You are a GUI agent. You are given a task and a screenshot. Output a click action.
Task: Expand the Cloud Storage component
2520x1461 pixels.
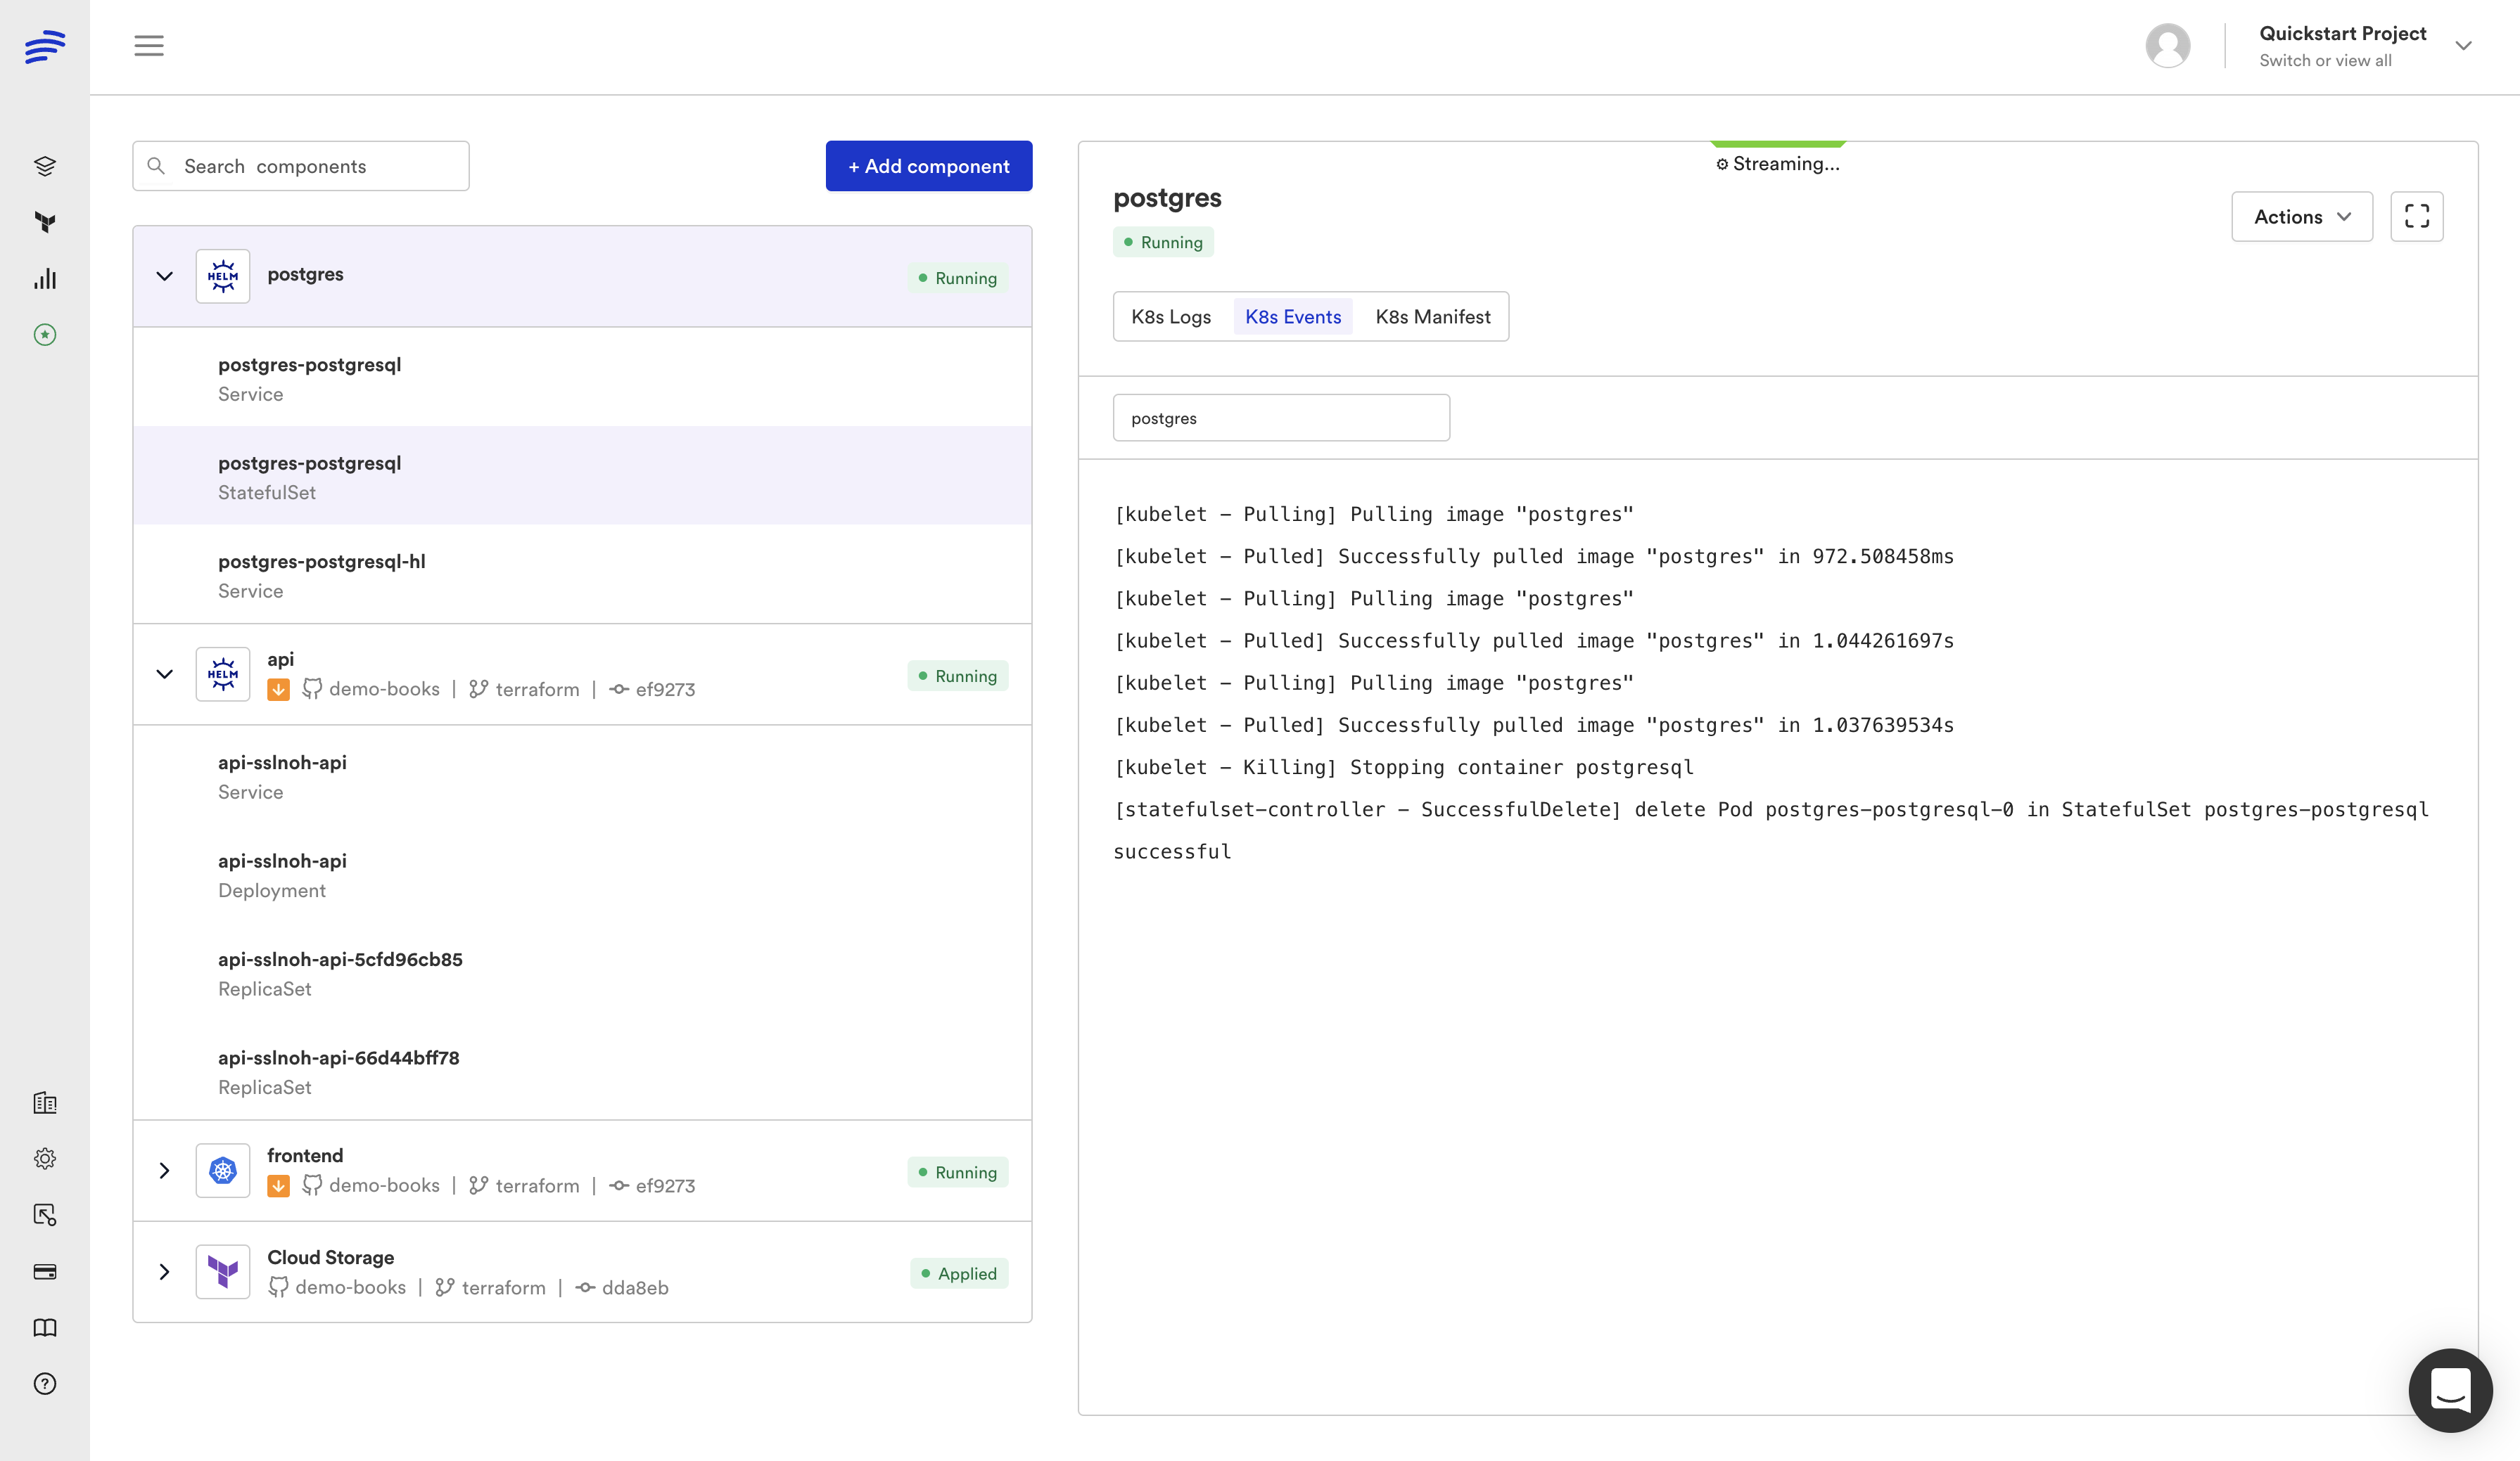tap(165, 1272)
